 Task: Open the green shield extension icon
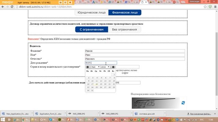pos(210,7)
